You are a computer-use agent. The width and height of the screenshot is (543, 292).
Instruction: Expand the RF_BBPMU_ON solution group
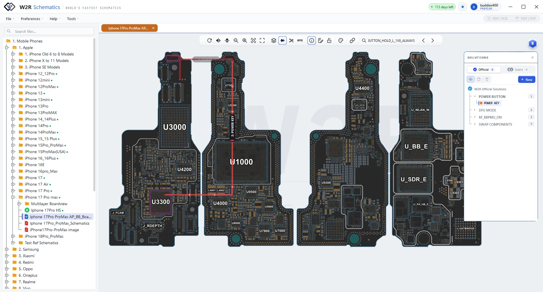coord(475,117)
